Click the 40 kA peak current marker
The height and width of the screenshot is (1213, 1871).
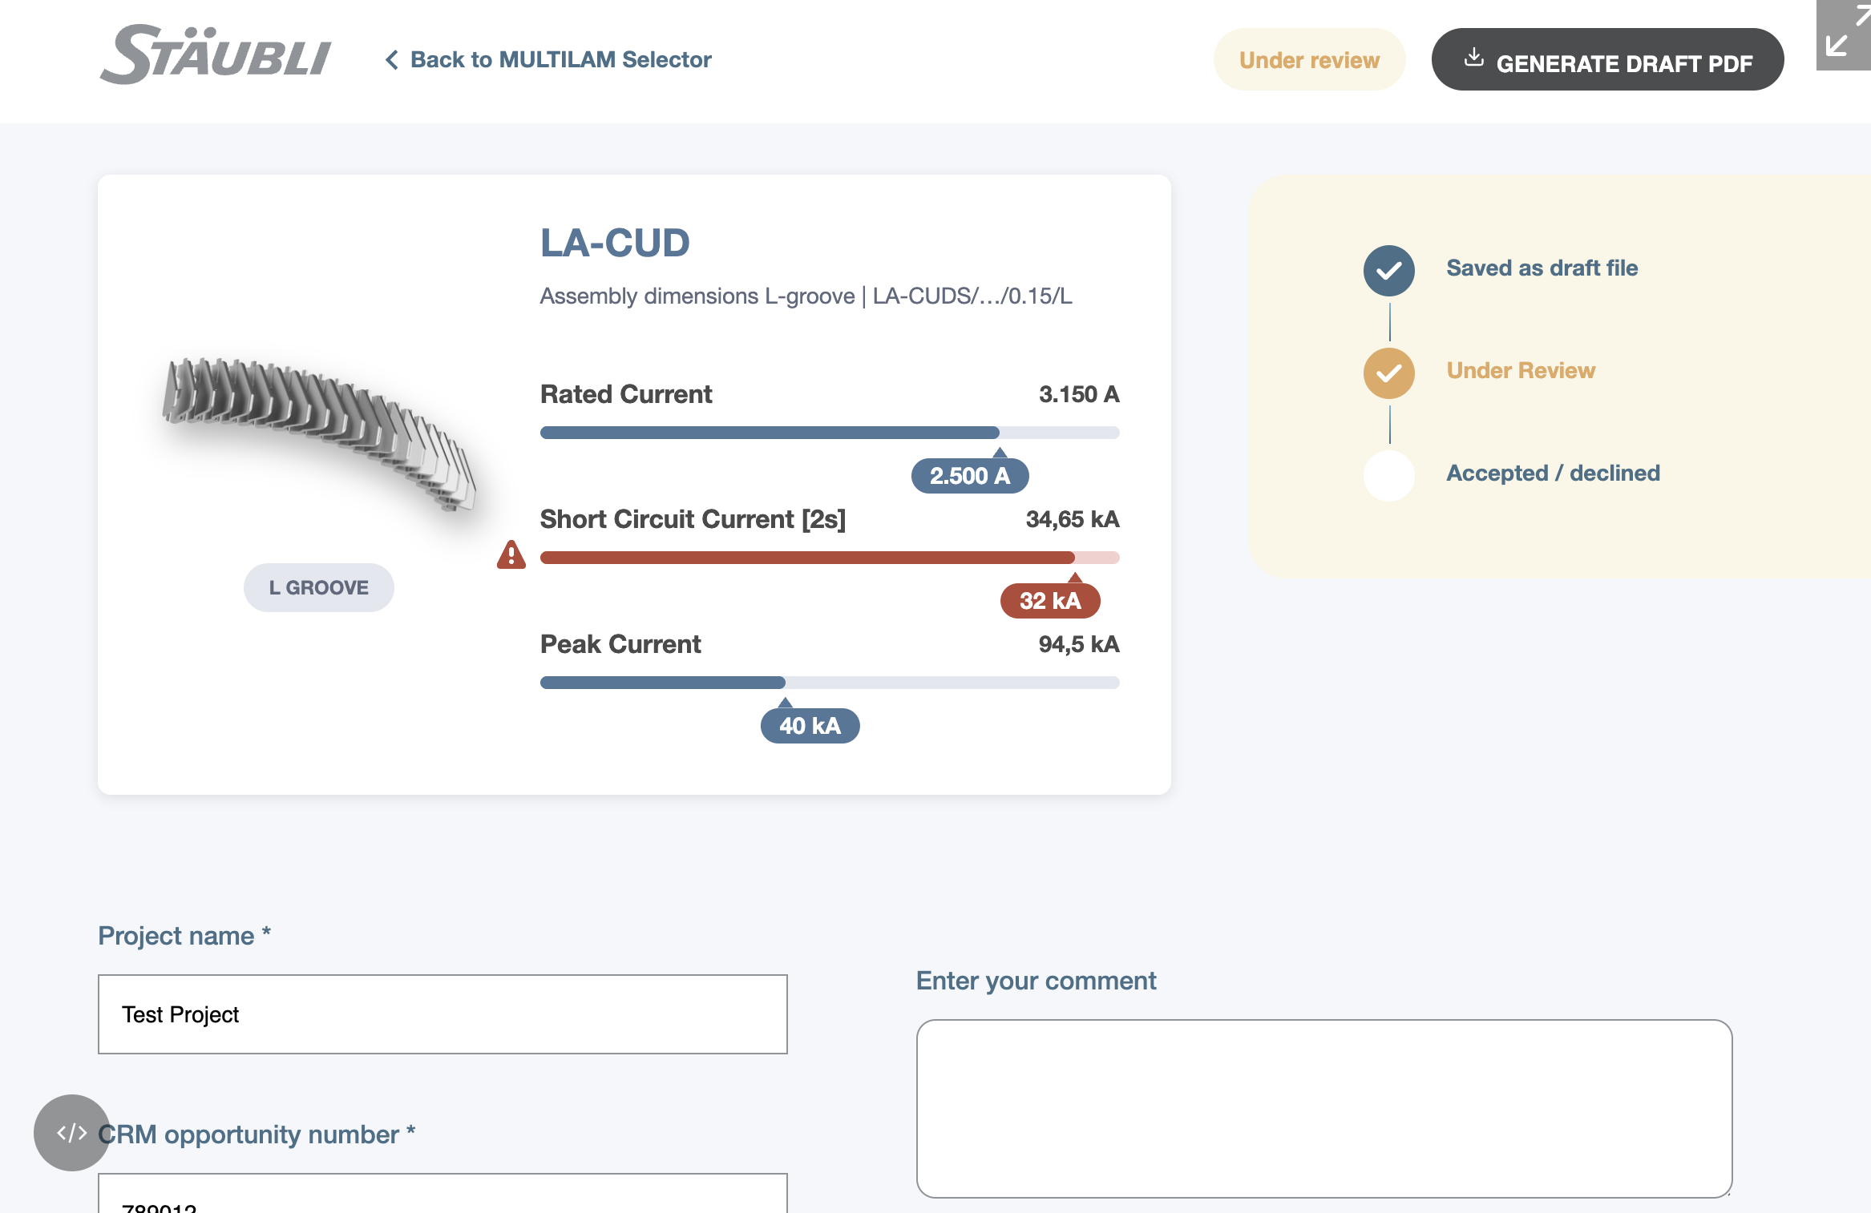coord(810,726)
